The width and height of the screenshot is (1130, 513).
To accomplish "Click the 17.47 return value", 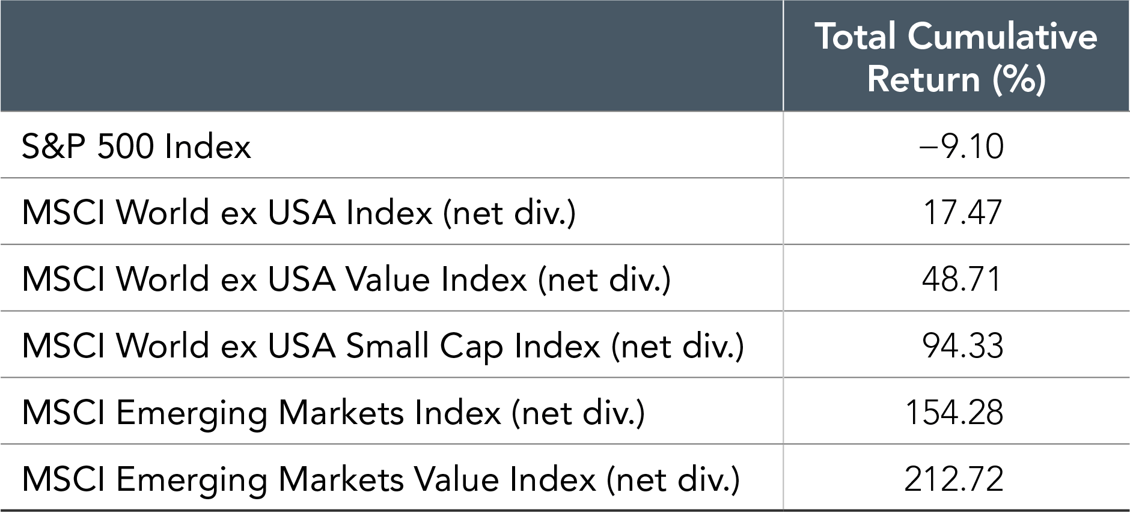I will 962,213.
